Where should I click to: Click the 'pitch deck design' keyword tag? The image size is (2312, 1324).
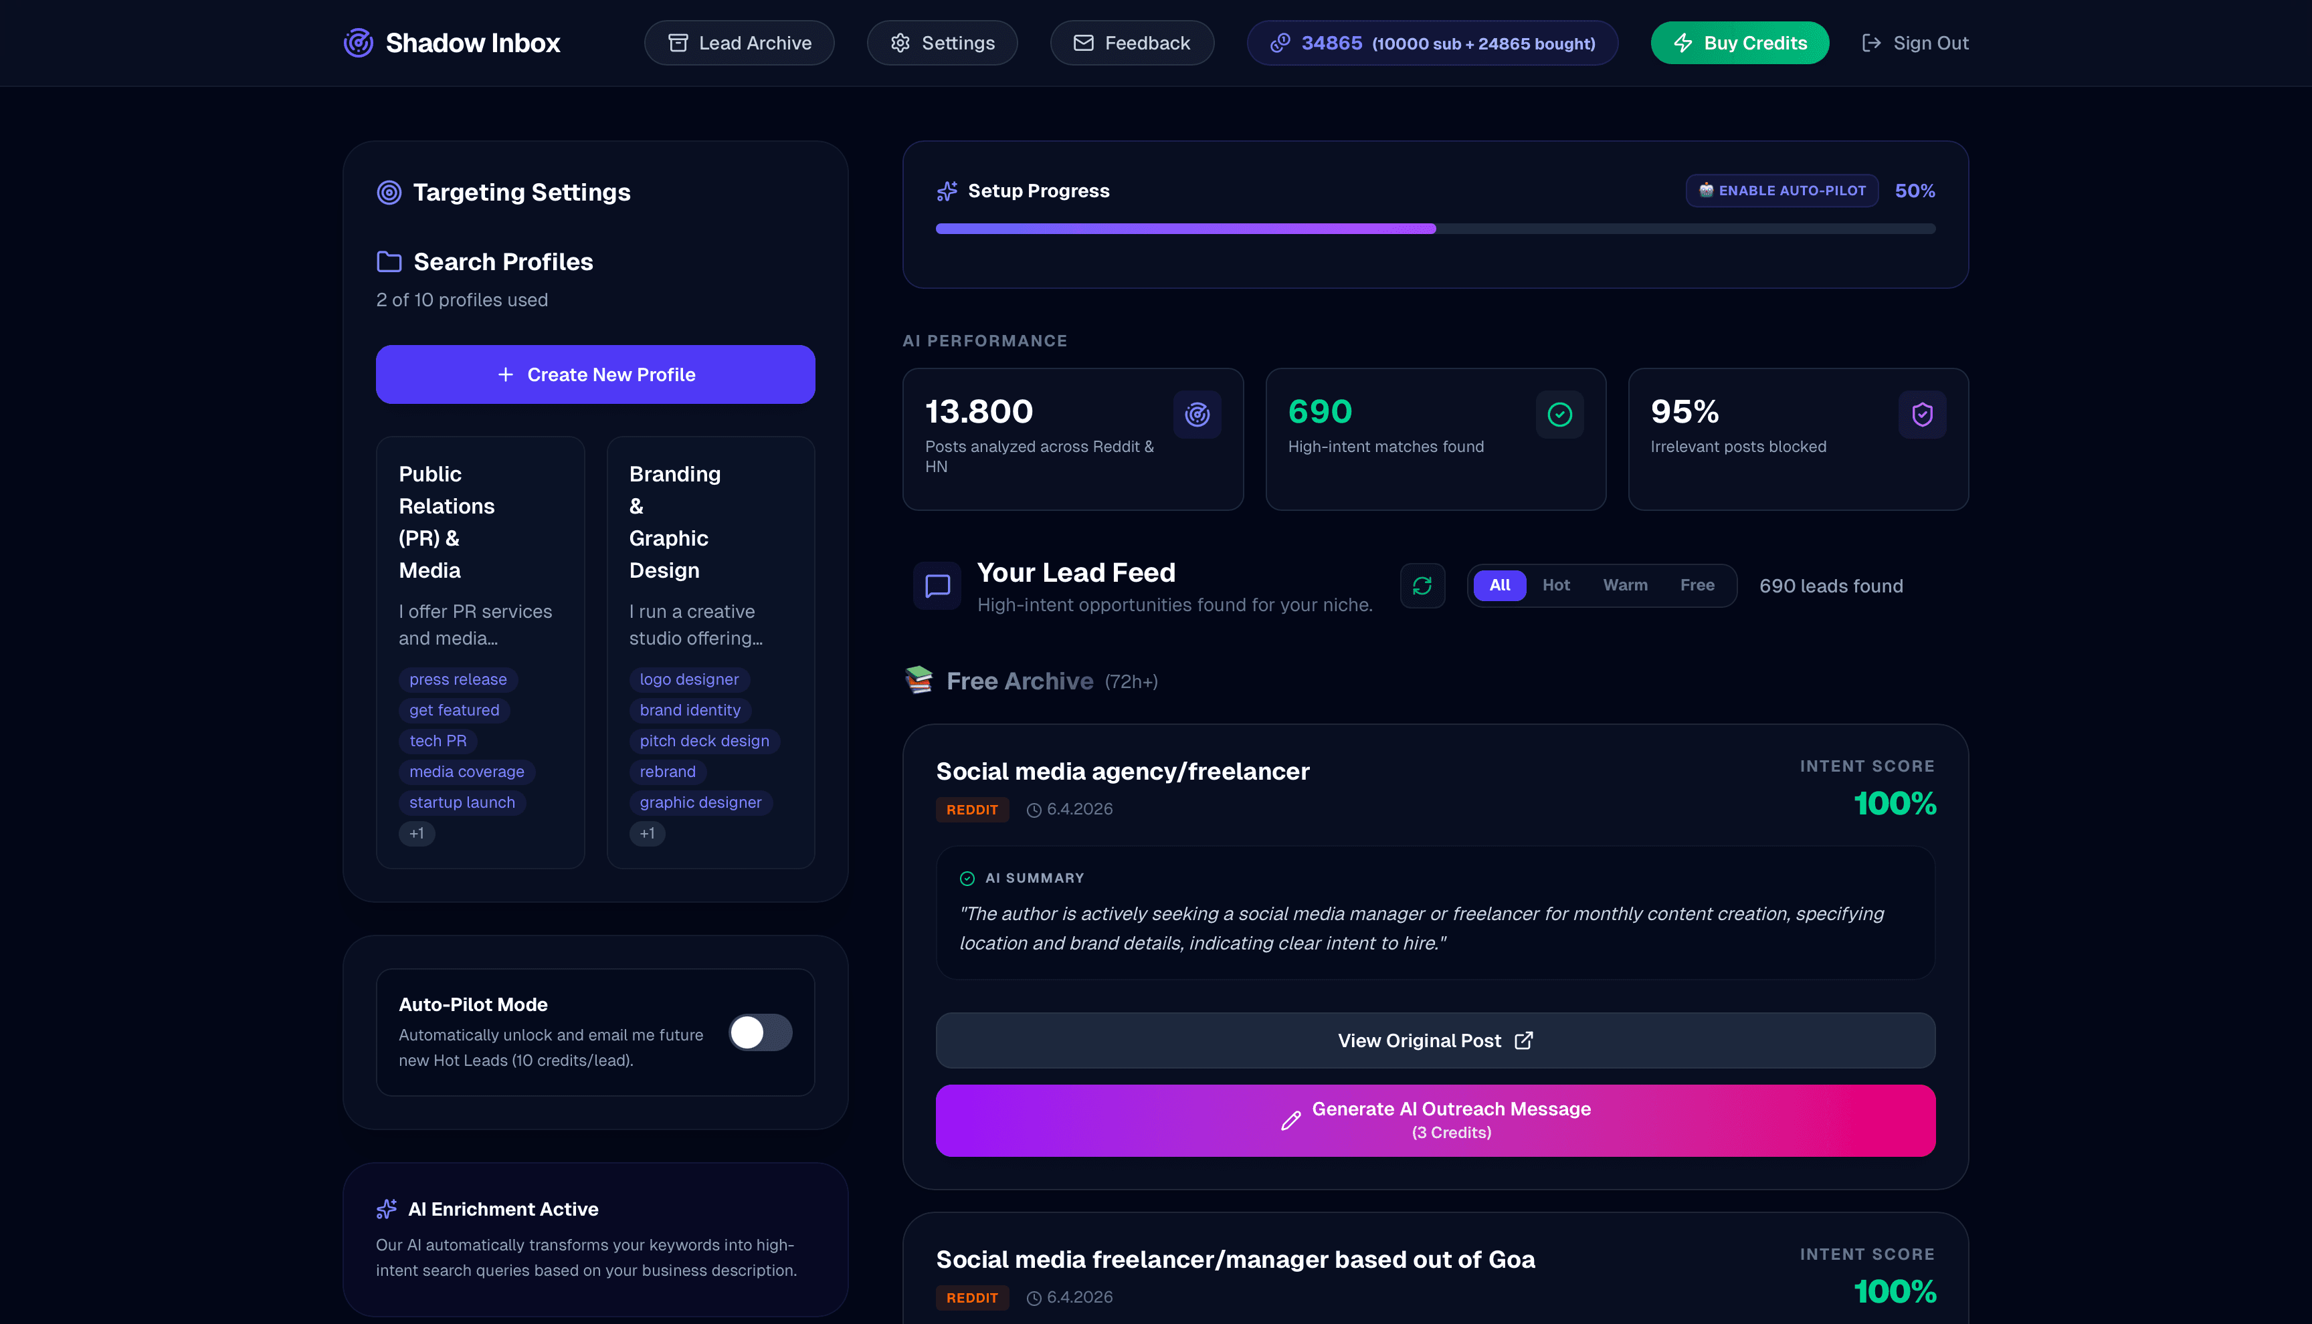pos(705,741)
